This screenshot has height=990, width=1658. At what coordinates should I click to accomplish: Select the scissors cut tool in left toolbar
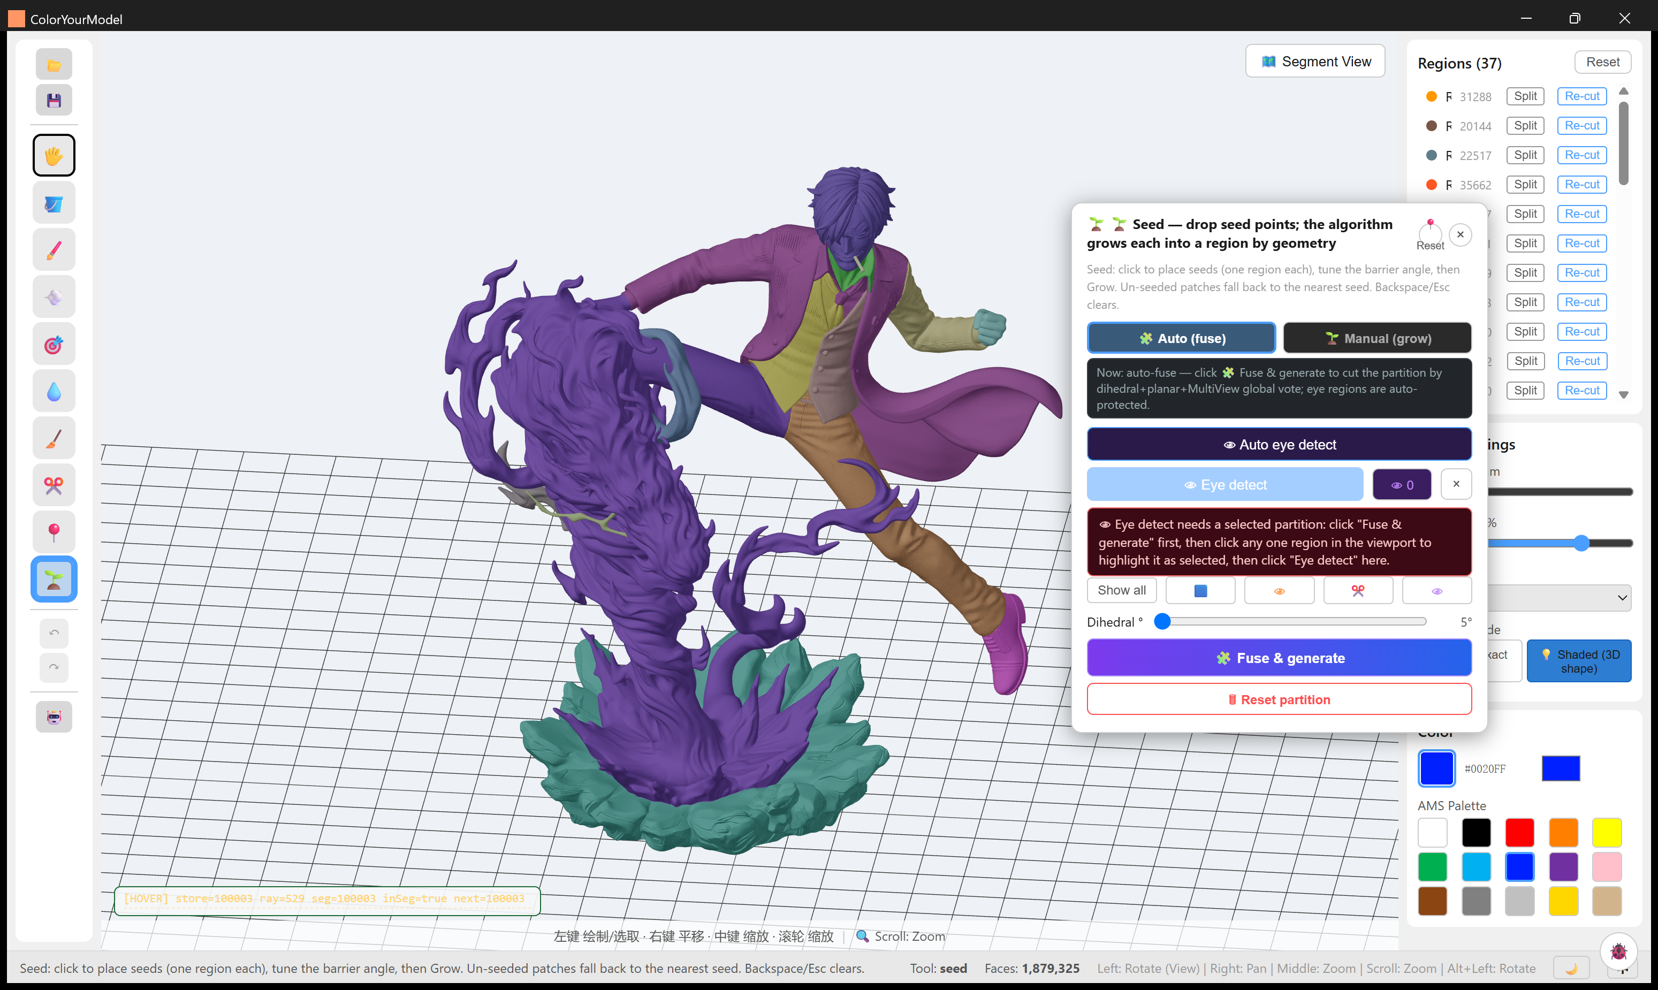[x=54, y=486]
